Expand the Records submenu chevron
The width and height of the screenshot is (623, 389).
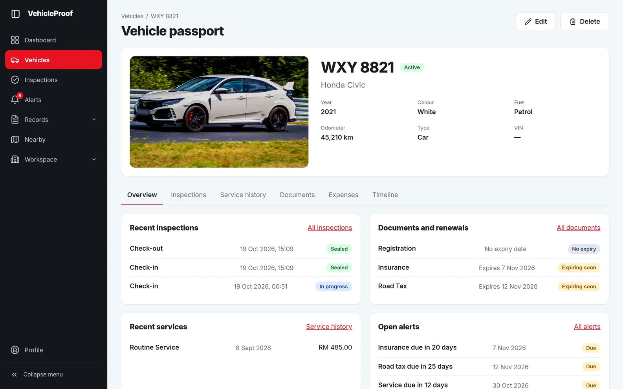click(94, 120)
